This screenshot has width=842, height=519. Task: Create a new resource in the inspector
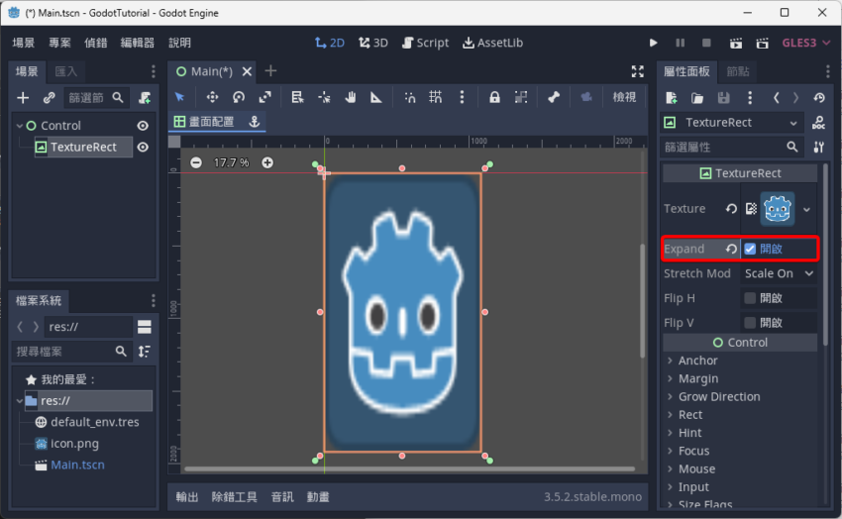click(x=672, y=98)
